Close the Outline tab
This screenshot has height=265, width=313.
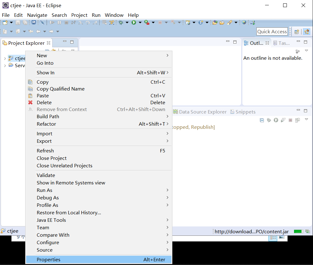[x=267, y=43]
